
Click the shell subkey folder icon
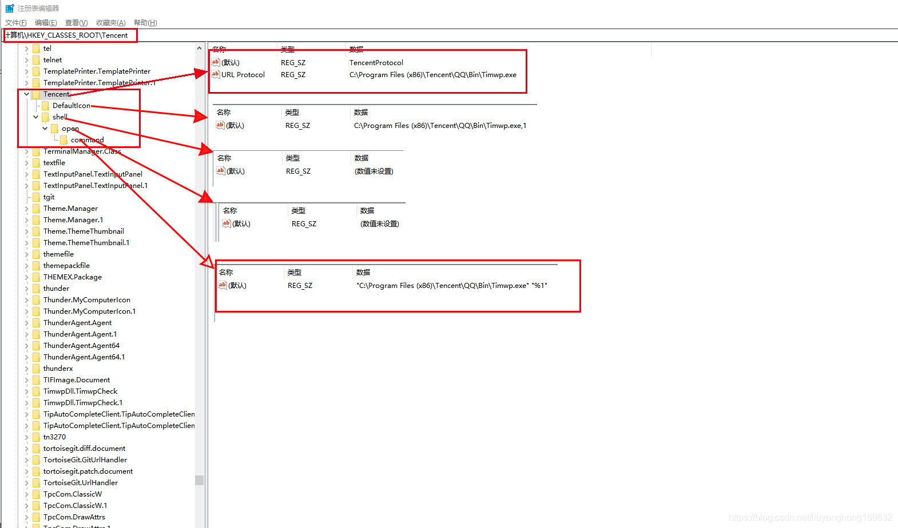click(x=46, y=117)
